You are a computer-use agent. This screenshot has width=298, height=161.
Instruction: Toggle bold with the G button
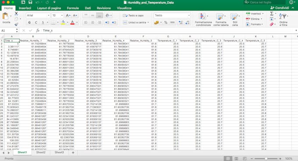[29, 23]
